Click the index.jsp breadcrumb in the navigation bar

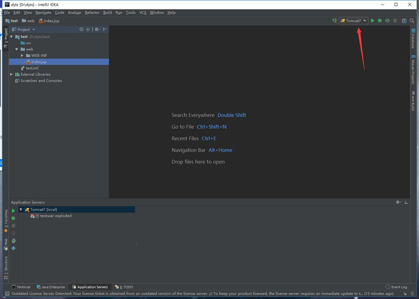coord(49,21)
